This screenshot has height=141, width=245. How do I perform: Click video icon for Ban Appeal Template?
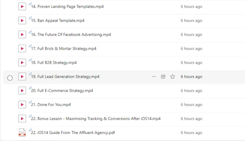click(22, 20)
